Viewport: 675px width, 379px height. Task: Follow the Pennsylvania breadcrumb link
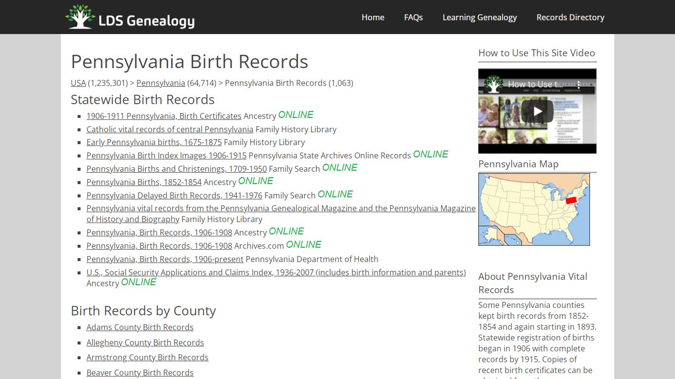coord(161,83)
